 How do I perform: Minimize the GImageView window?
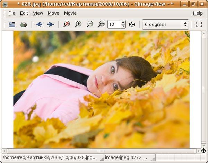pyautogui.click(x=184, y=4)
